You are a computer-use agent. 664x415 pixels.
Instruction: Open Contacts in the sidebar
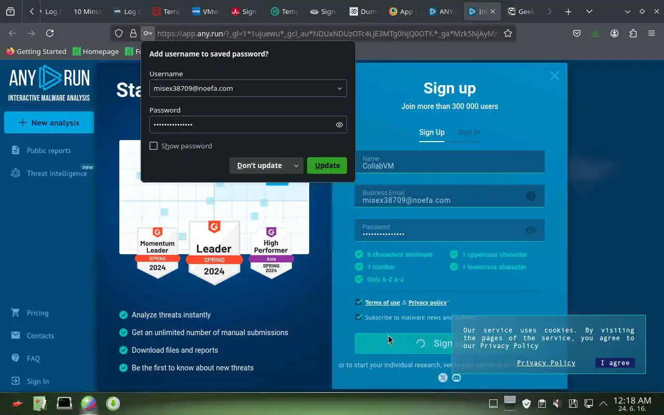[40, 336]
